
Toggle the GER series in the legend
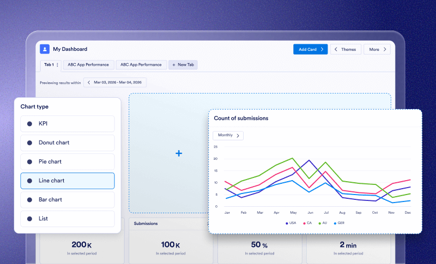point(339,223)
